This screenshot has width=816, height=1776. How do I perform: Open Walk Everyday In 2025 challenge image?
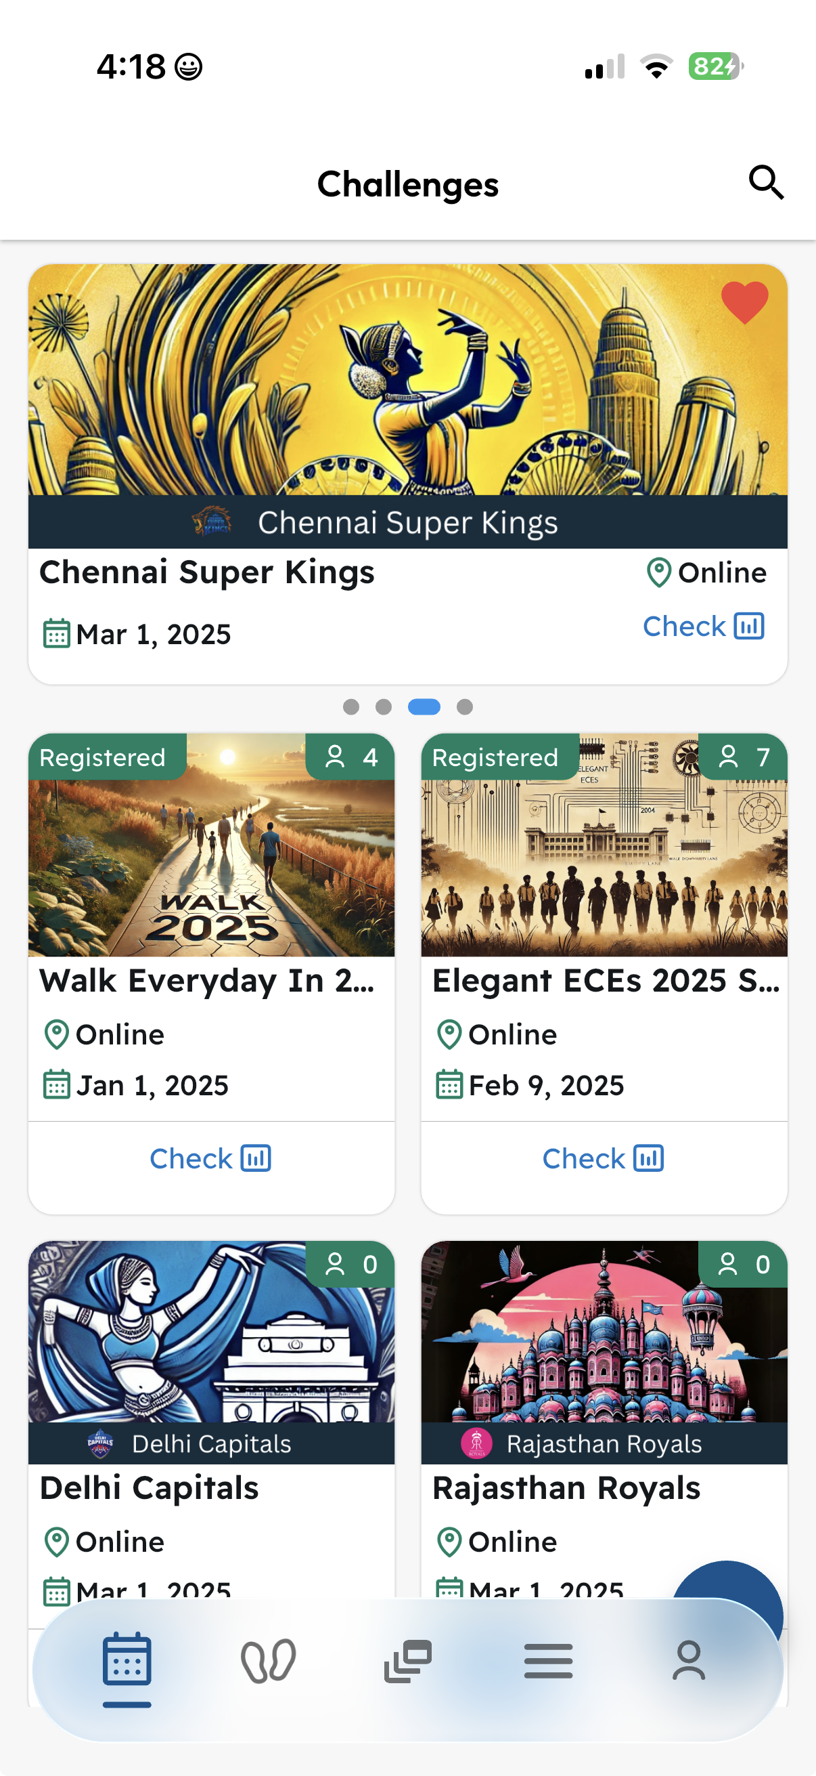(211, 862)
